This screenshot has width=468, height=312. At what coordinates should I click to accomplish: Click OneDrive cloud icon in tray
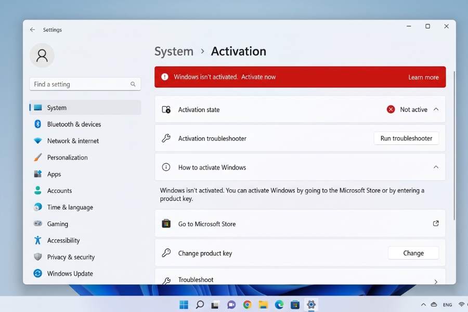tap(434, 305)
